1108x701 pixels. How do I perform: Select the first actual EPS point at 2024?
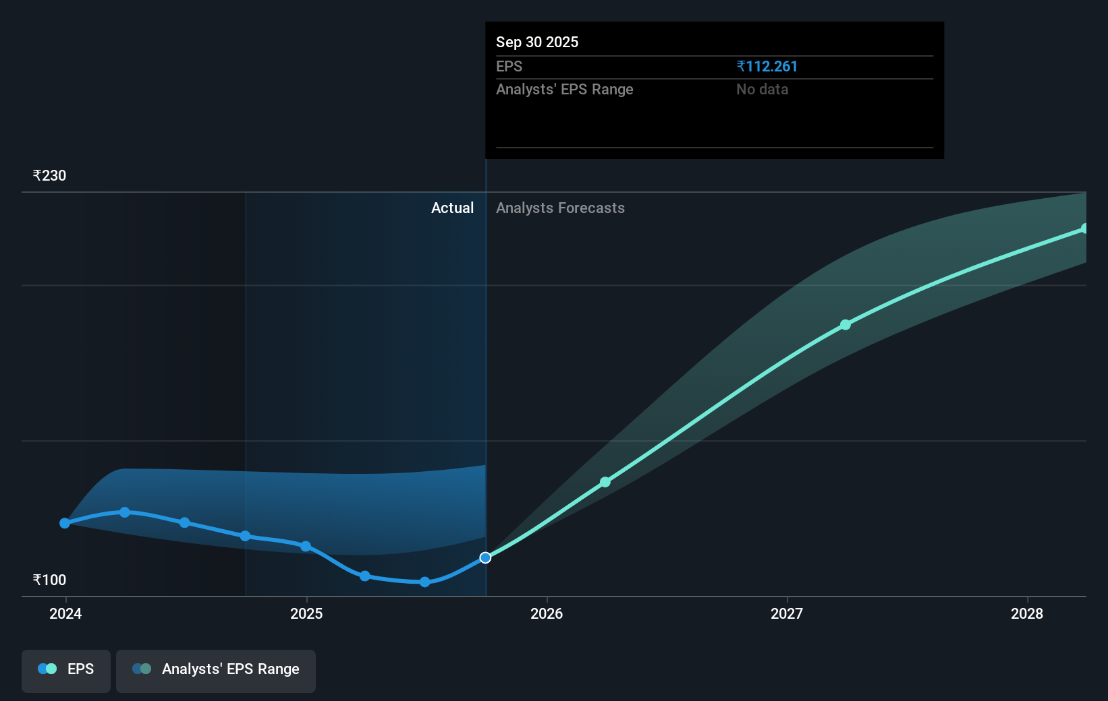[65, 523]
